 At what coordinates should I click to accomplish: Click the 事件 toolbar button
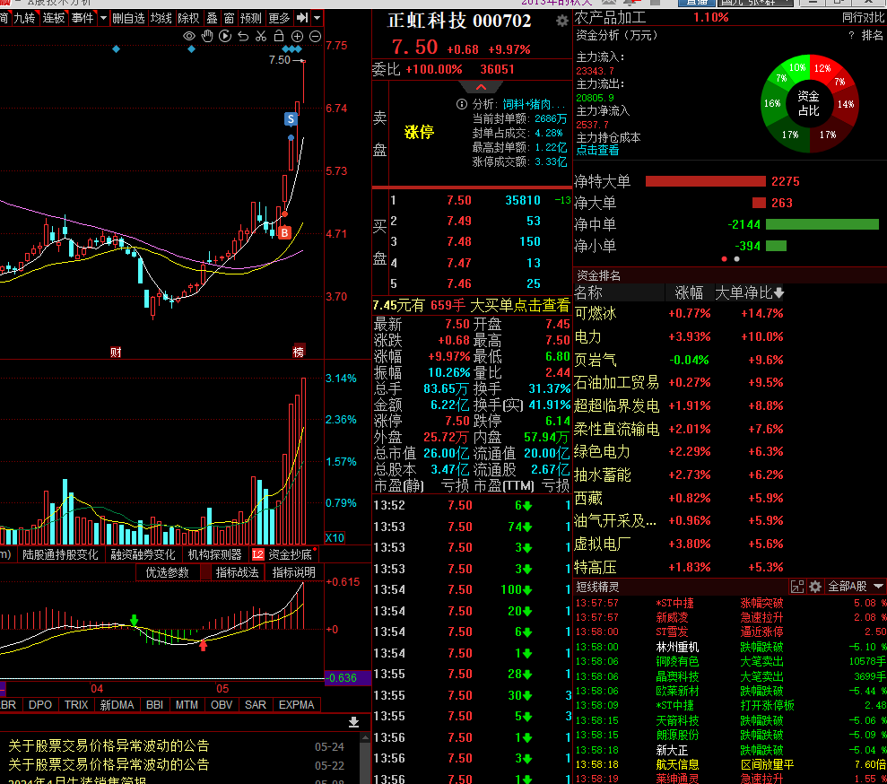pos(83,18)
